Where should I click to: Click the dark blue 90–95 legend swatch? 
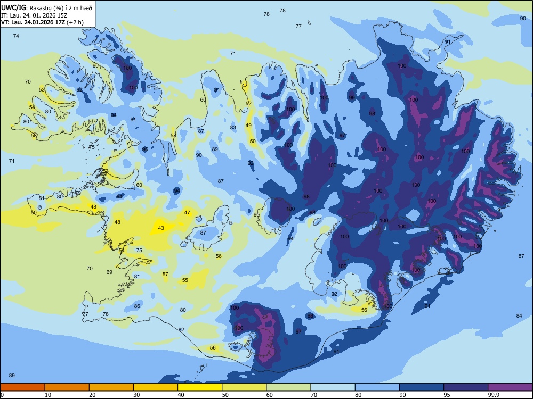(x=422, y=387)
